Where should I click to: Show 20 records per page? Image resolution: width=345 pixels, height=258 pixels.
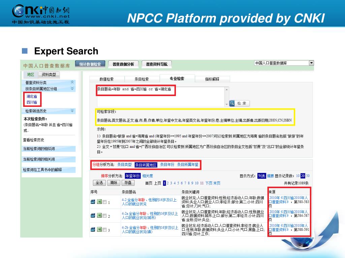click(303, 176)
